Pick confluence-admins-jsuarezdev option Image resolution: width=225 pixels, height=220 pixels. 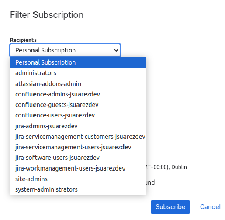(78, 94)
